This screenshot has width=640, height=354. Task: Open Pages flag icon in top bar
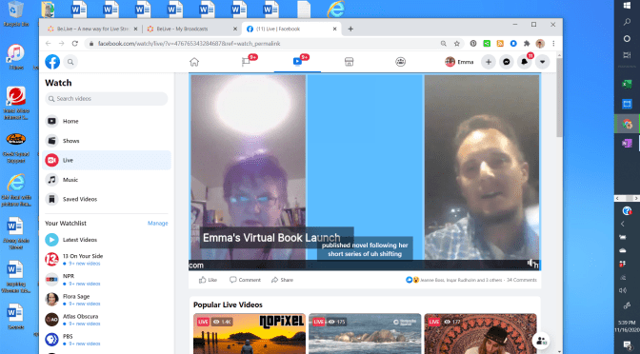(246, 62)
